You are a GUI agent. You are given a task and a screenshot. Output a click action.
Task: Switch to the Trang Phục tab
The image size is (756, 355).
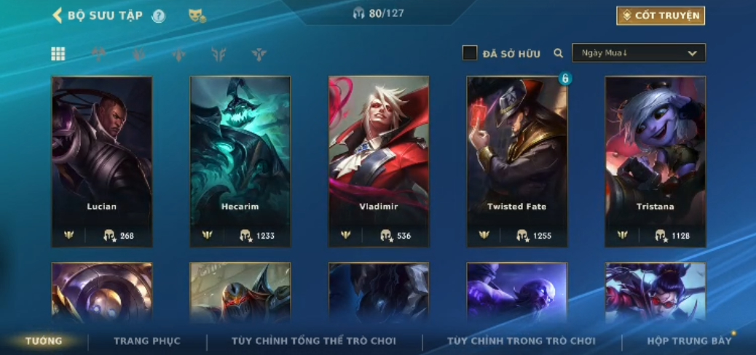click(x=147, y=341)
